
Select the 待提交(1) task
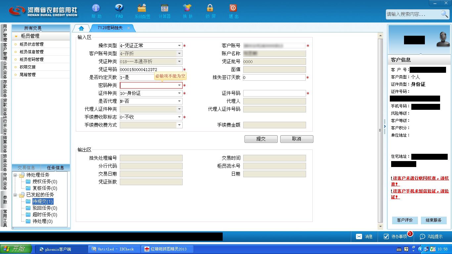(43, 201)
